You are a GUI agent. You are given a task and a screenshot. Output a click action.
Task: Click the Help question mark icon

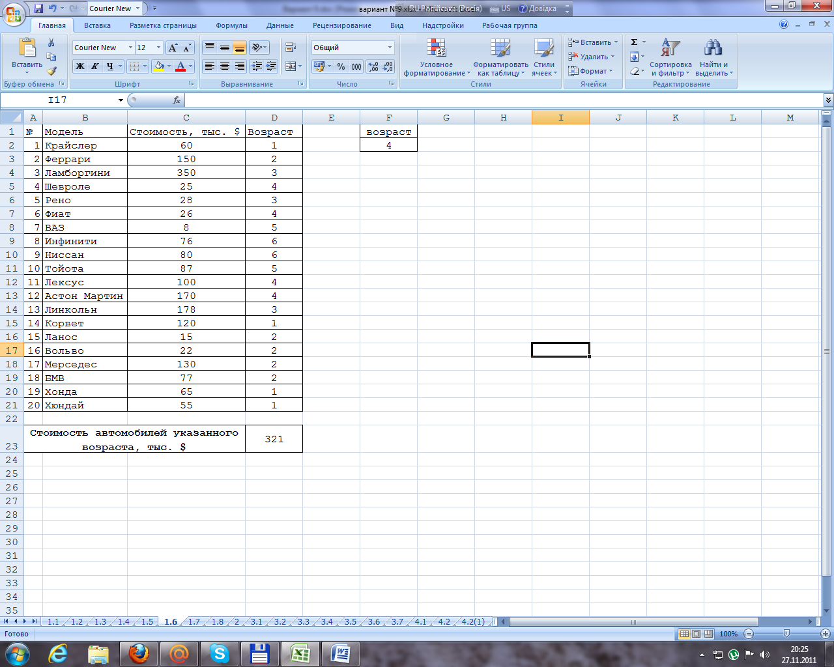tap(784, 25)
